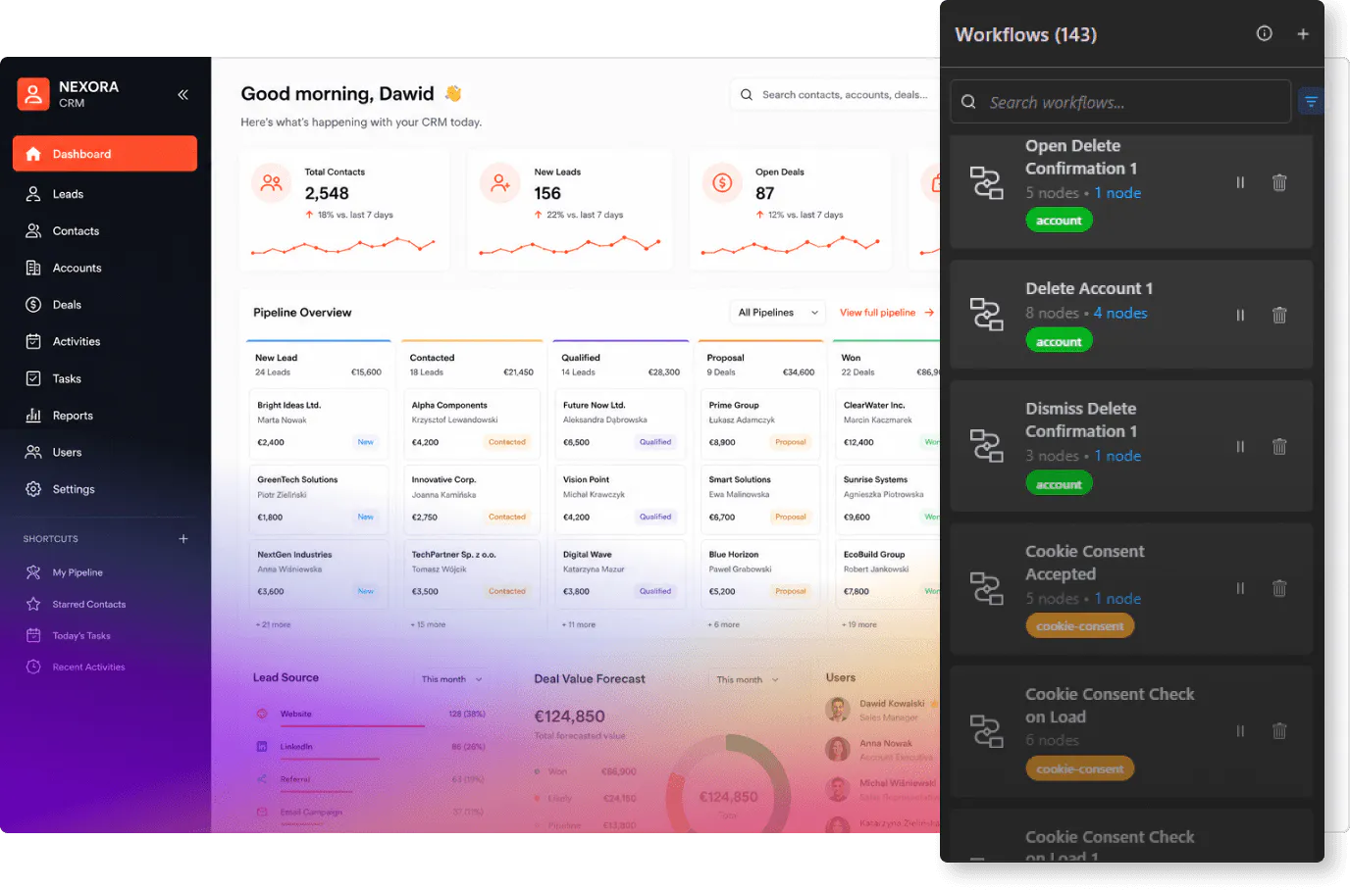Focus the Search workflows field

coord(1120,102)
